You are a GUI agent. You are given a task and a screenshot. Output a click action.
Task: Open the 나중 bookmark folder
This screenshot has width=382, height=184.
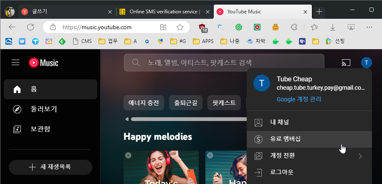coord(230,41)
